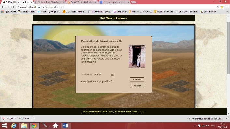Open the translate icon in the address bar

[218, 7]
